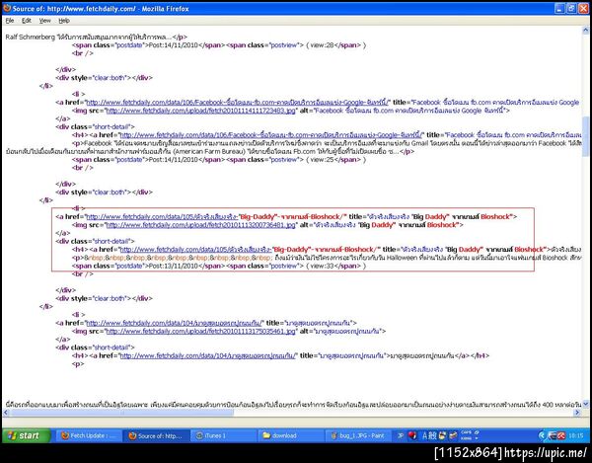The height and width of the screenshot is (463, 592).
Task: Click '(American Farm Bureau)' in the Facebook paragraph
Action: point(209,151)
